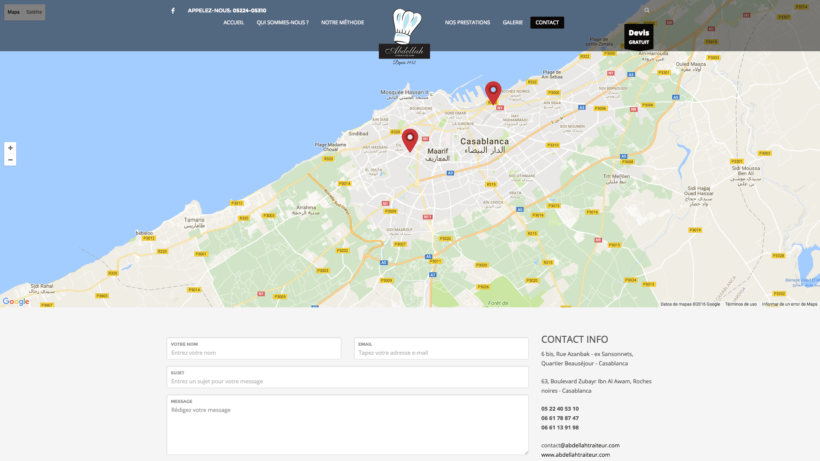820x461 pixels.
Task: Focus the Votre Nom input field
Action: click(x=254, y=348)
